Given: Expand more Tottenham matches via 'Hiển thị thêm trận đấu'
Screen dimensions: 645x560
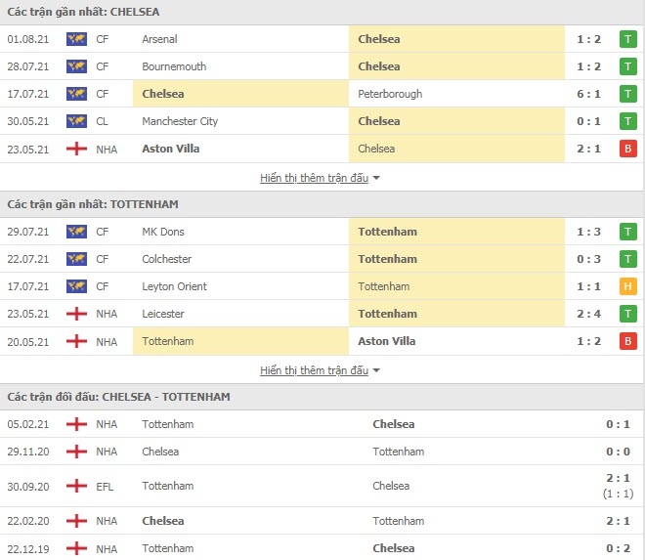Looking at the screenshot, I should (314, 370).
